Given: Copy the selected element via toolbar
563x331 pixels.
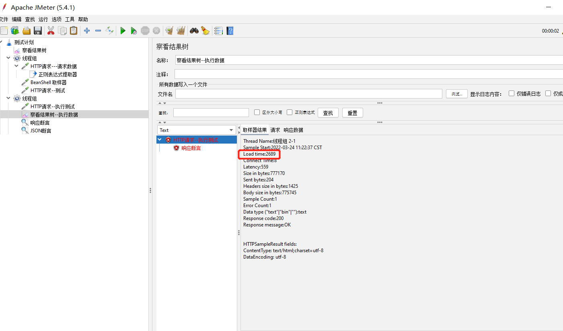Looking at the screenshot, I should pos(62,31).
